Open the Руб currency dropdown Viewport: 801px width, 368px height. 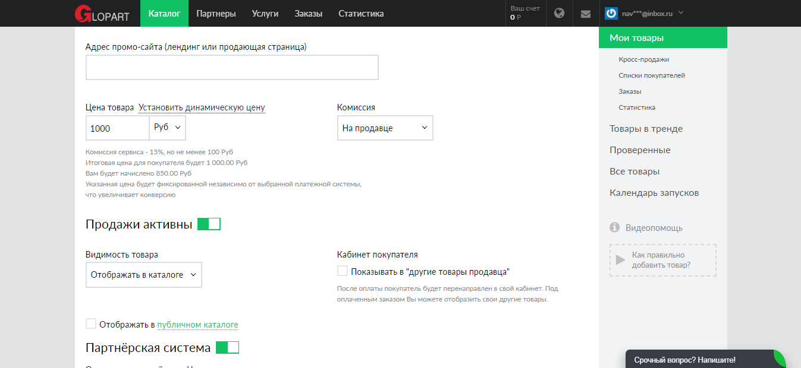[168, 128]
